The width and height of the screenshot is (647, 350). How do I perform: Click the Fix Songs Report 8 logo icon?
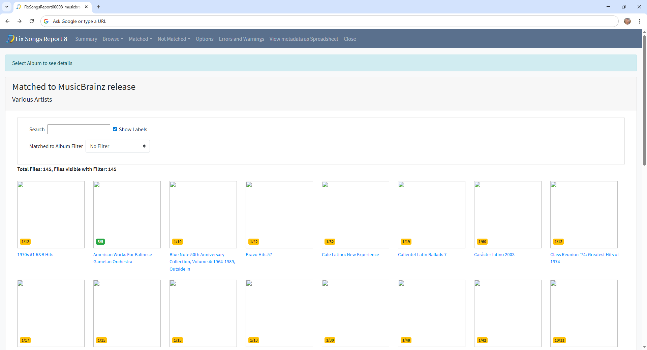point(10,39)
